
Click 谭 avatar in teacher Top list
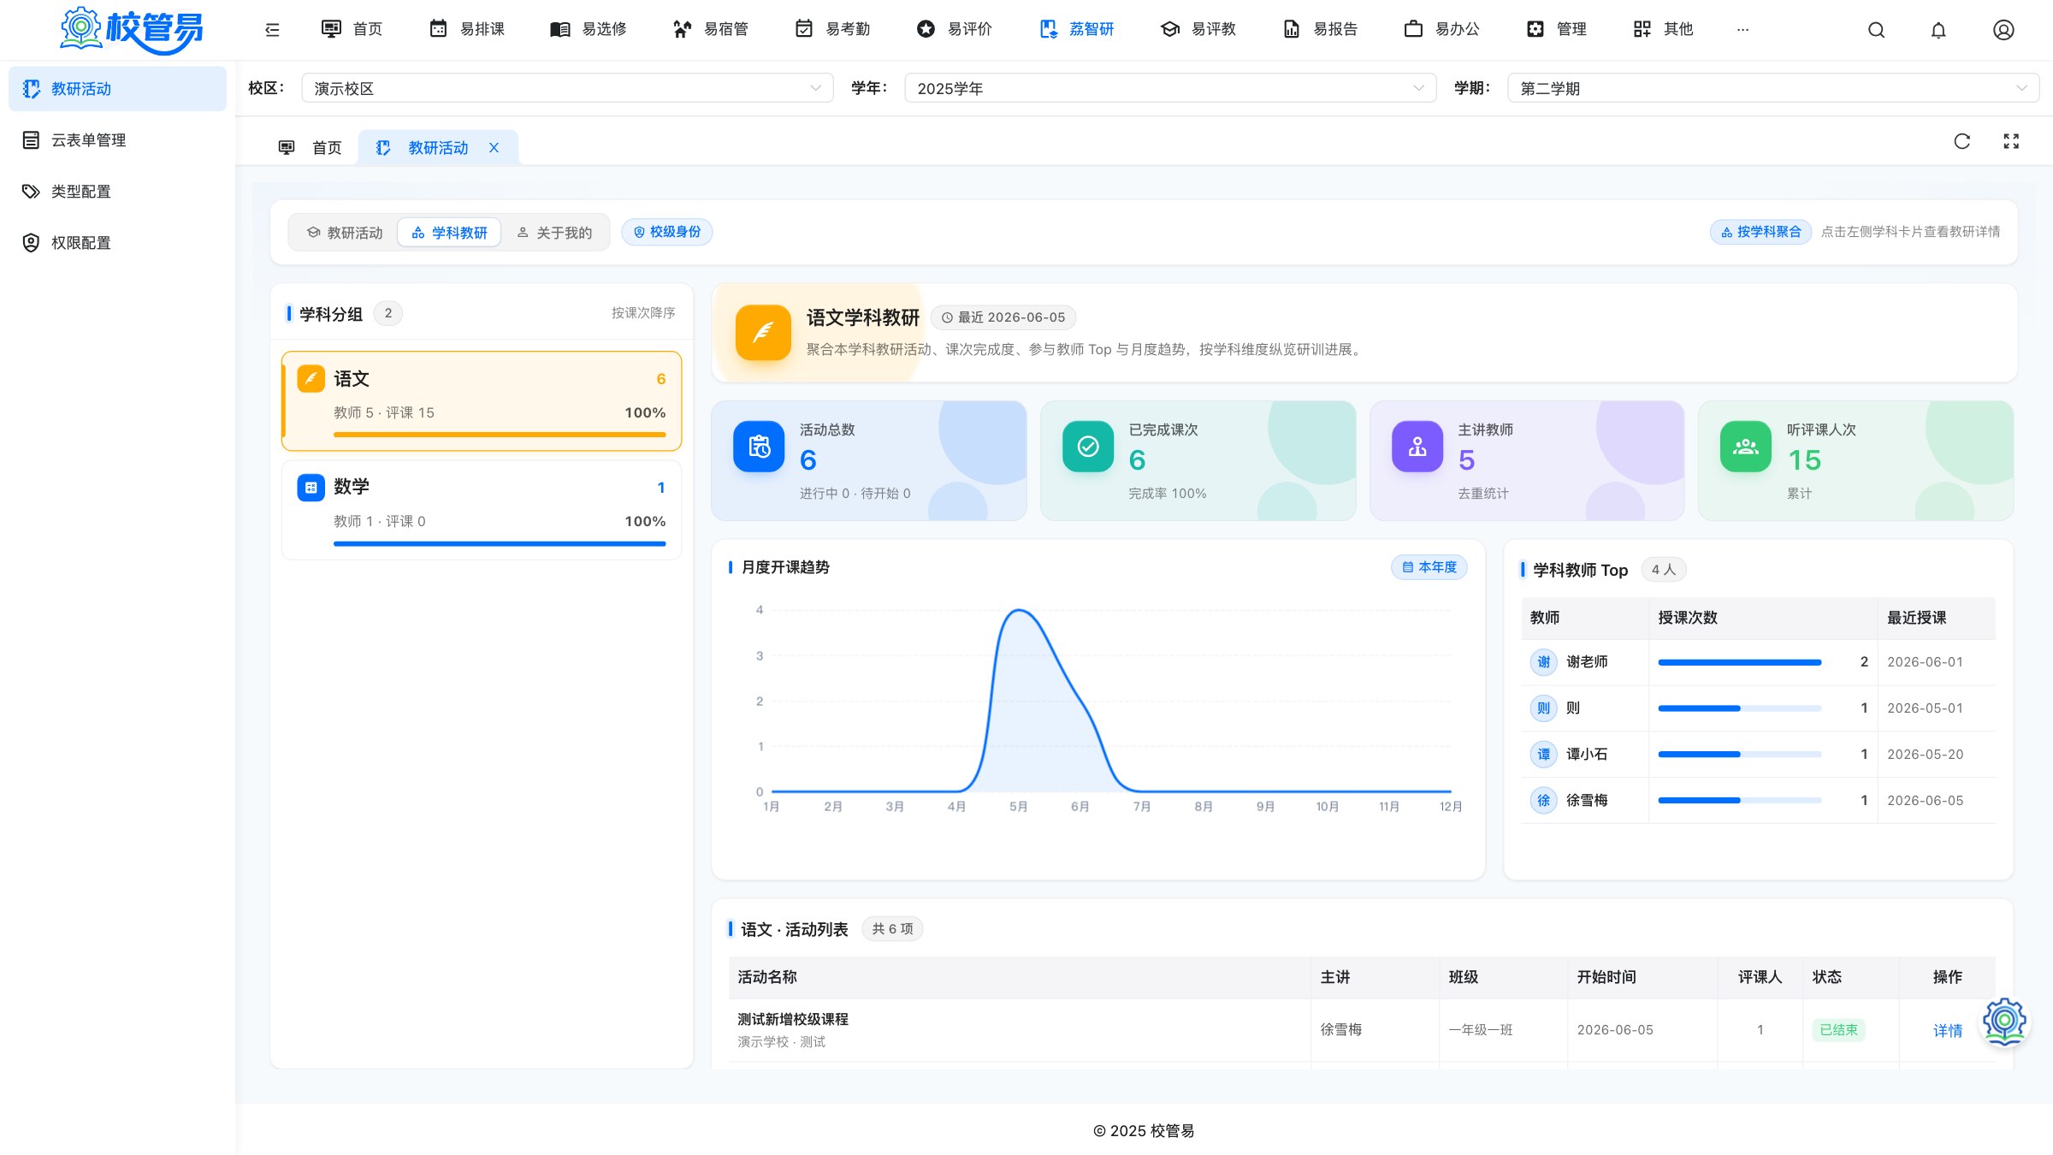(1543, 754)
